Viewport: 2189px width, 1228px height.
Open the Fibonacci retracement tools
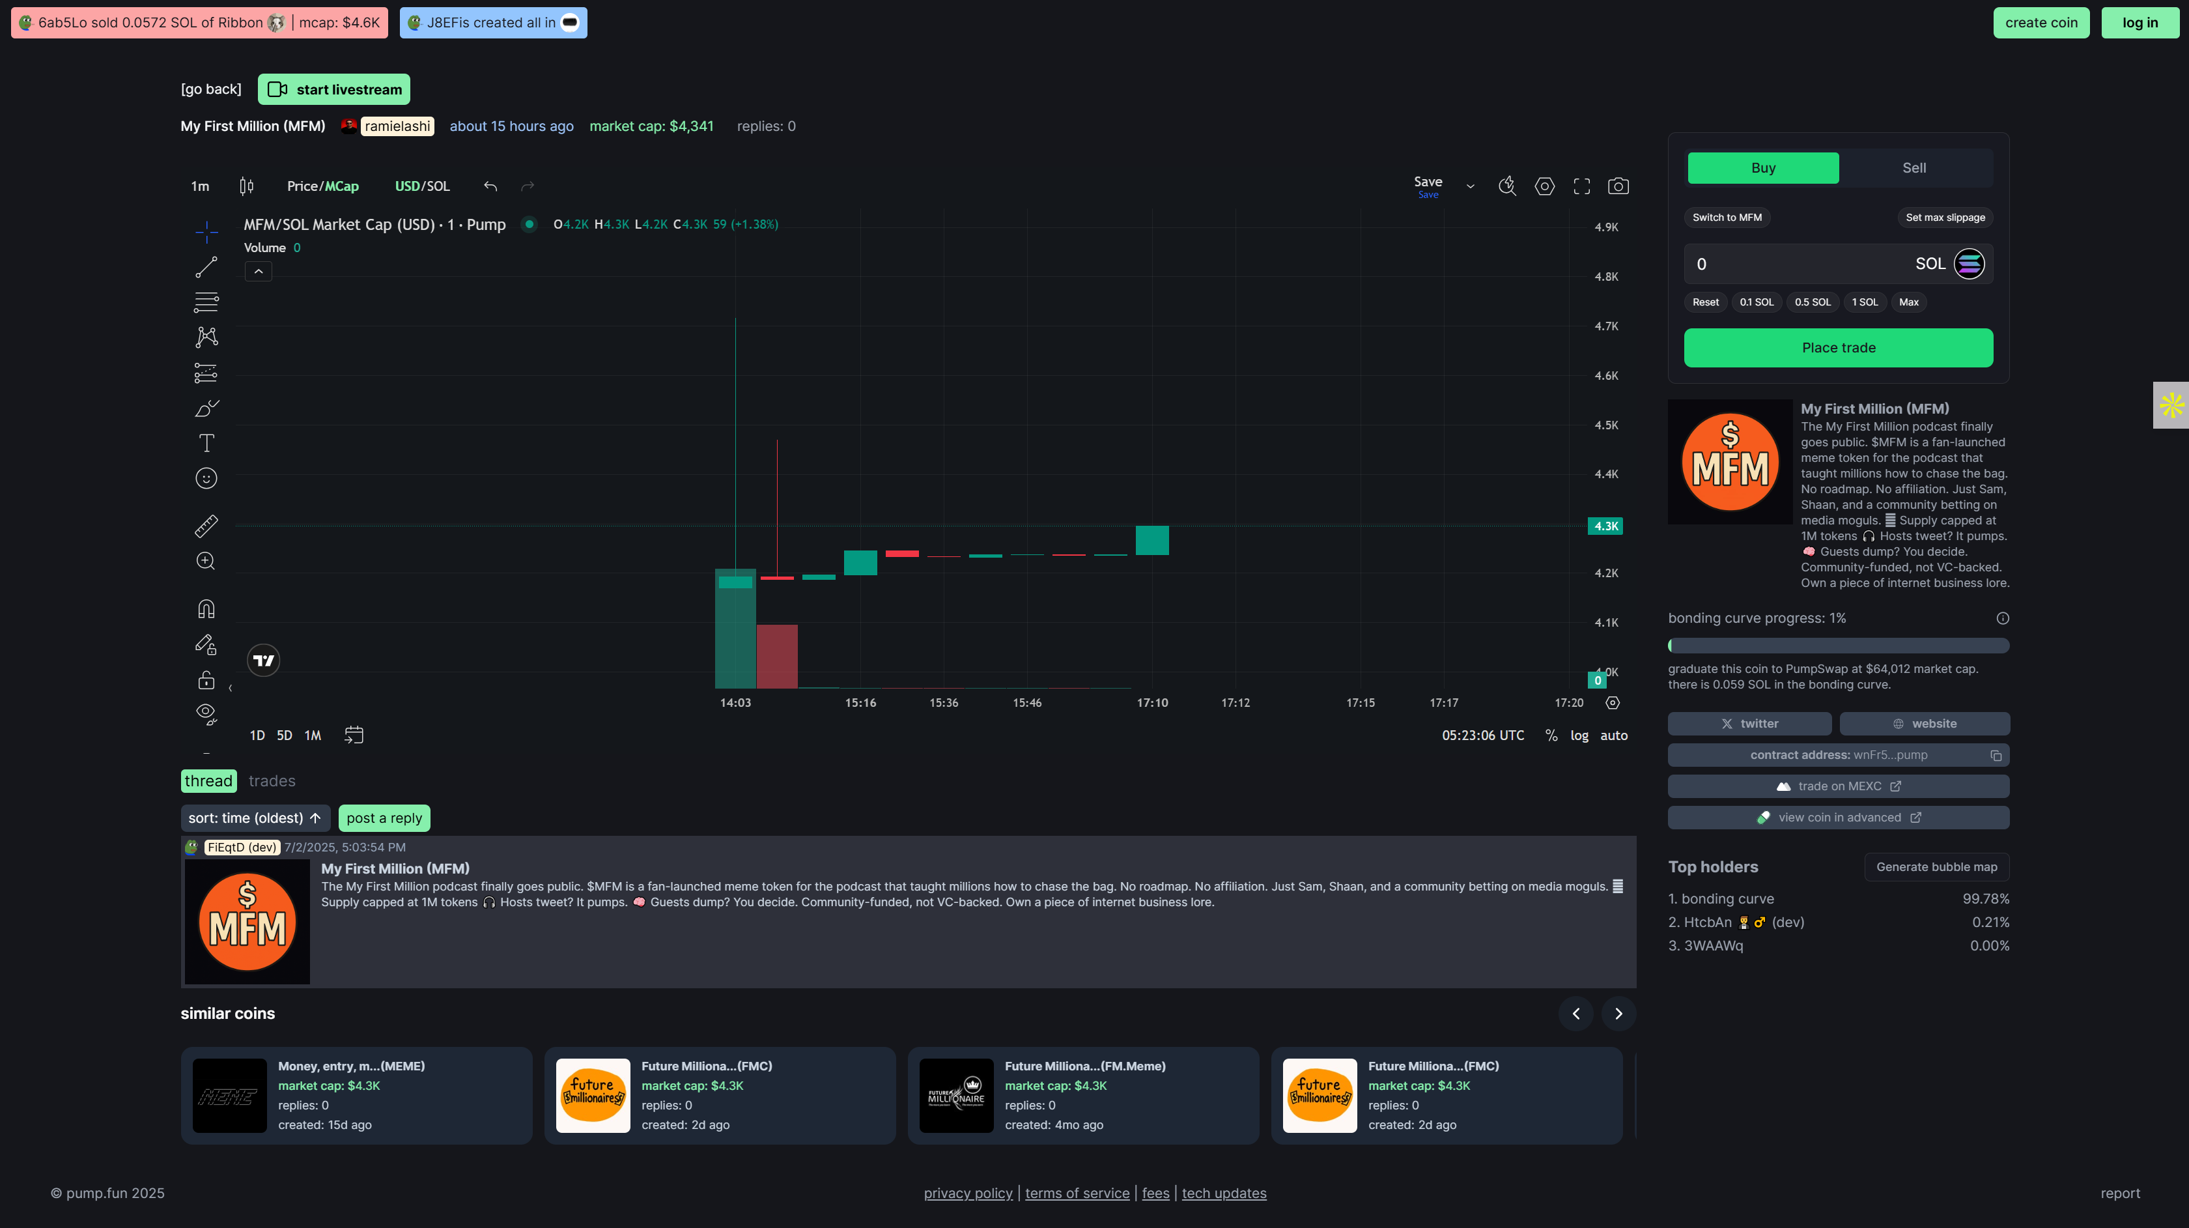click(206, 302)
